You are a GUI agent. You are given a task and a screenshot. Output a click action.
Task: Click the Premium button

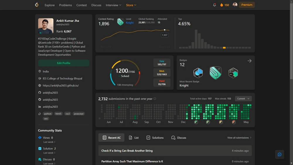[247, 5]
